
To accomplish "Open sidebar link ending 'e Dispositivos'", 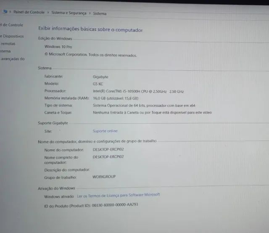I will (x=12, y=36).
